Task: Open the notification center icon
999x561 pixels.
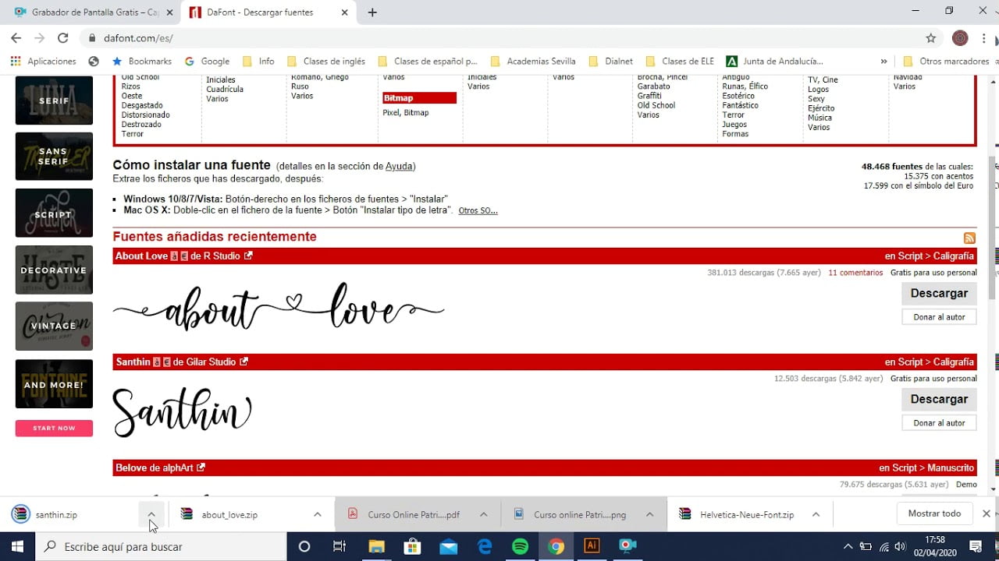Action: (975, 546)
